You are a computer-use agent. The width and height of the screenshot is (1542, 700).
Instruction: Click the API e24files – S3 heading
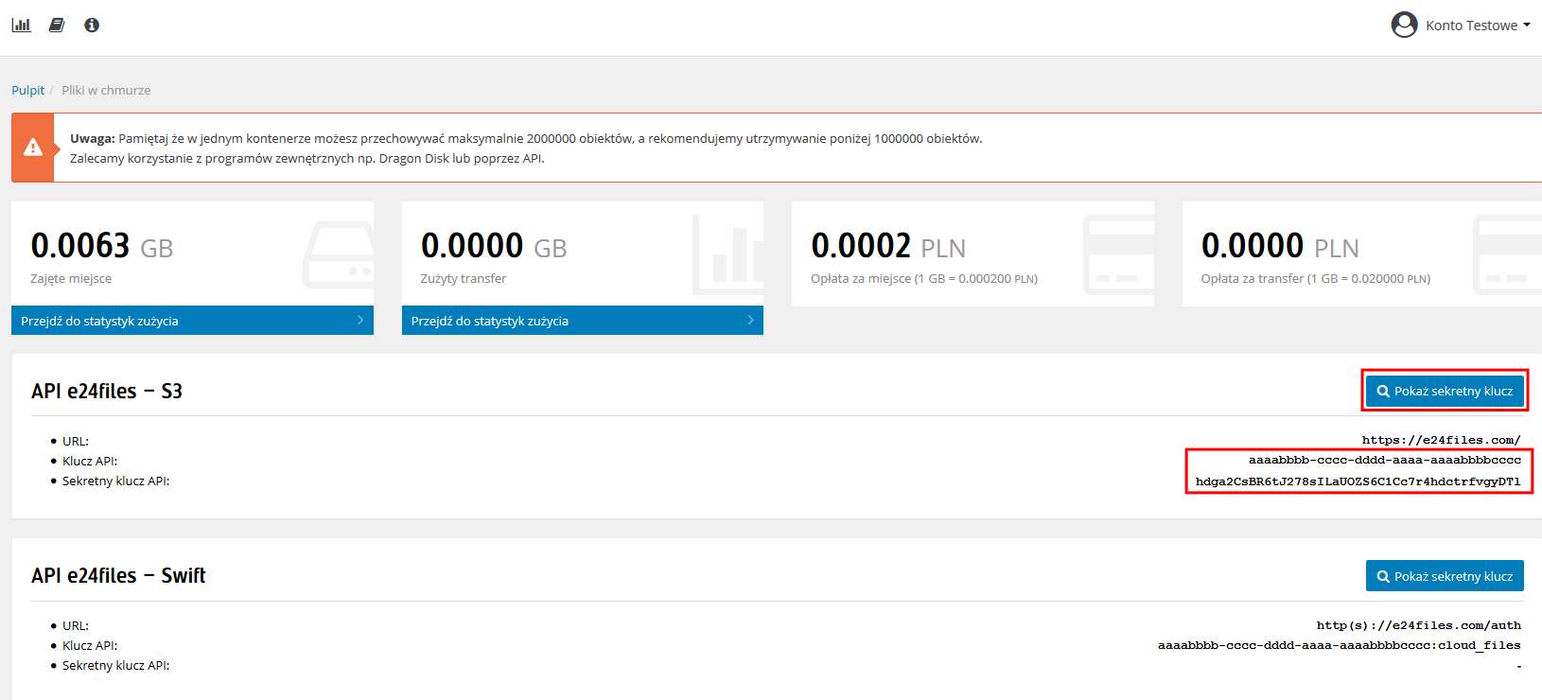tap(107, 391)
